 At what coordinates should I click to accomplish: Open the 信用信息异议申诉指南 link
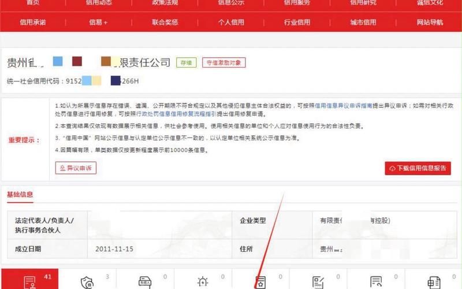tap(344, 106)
